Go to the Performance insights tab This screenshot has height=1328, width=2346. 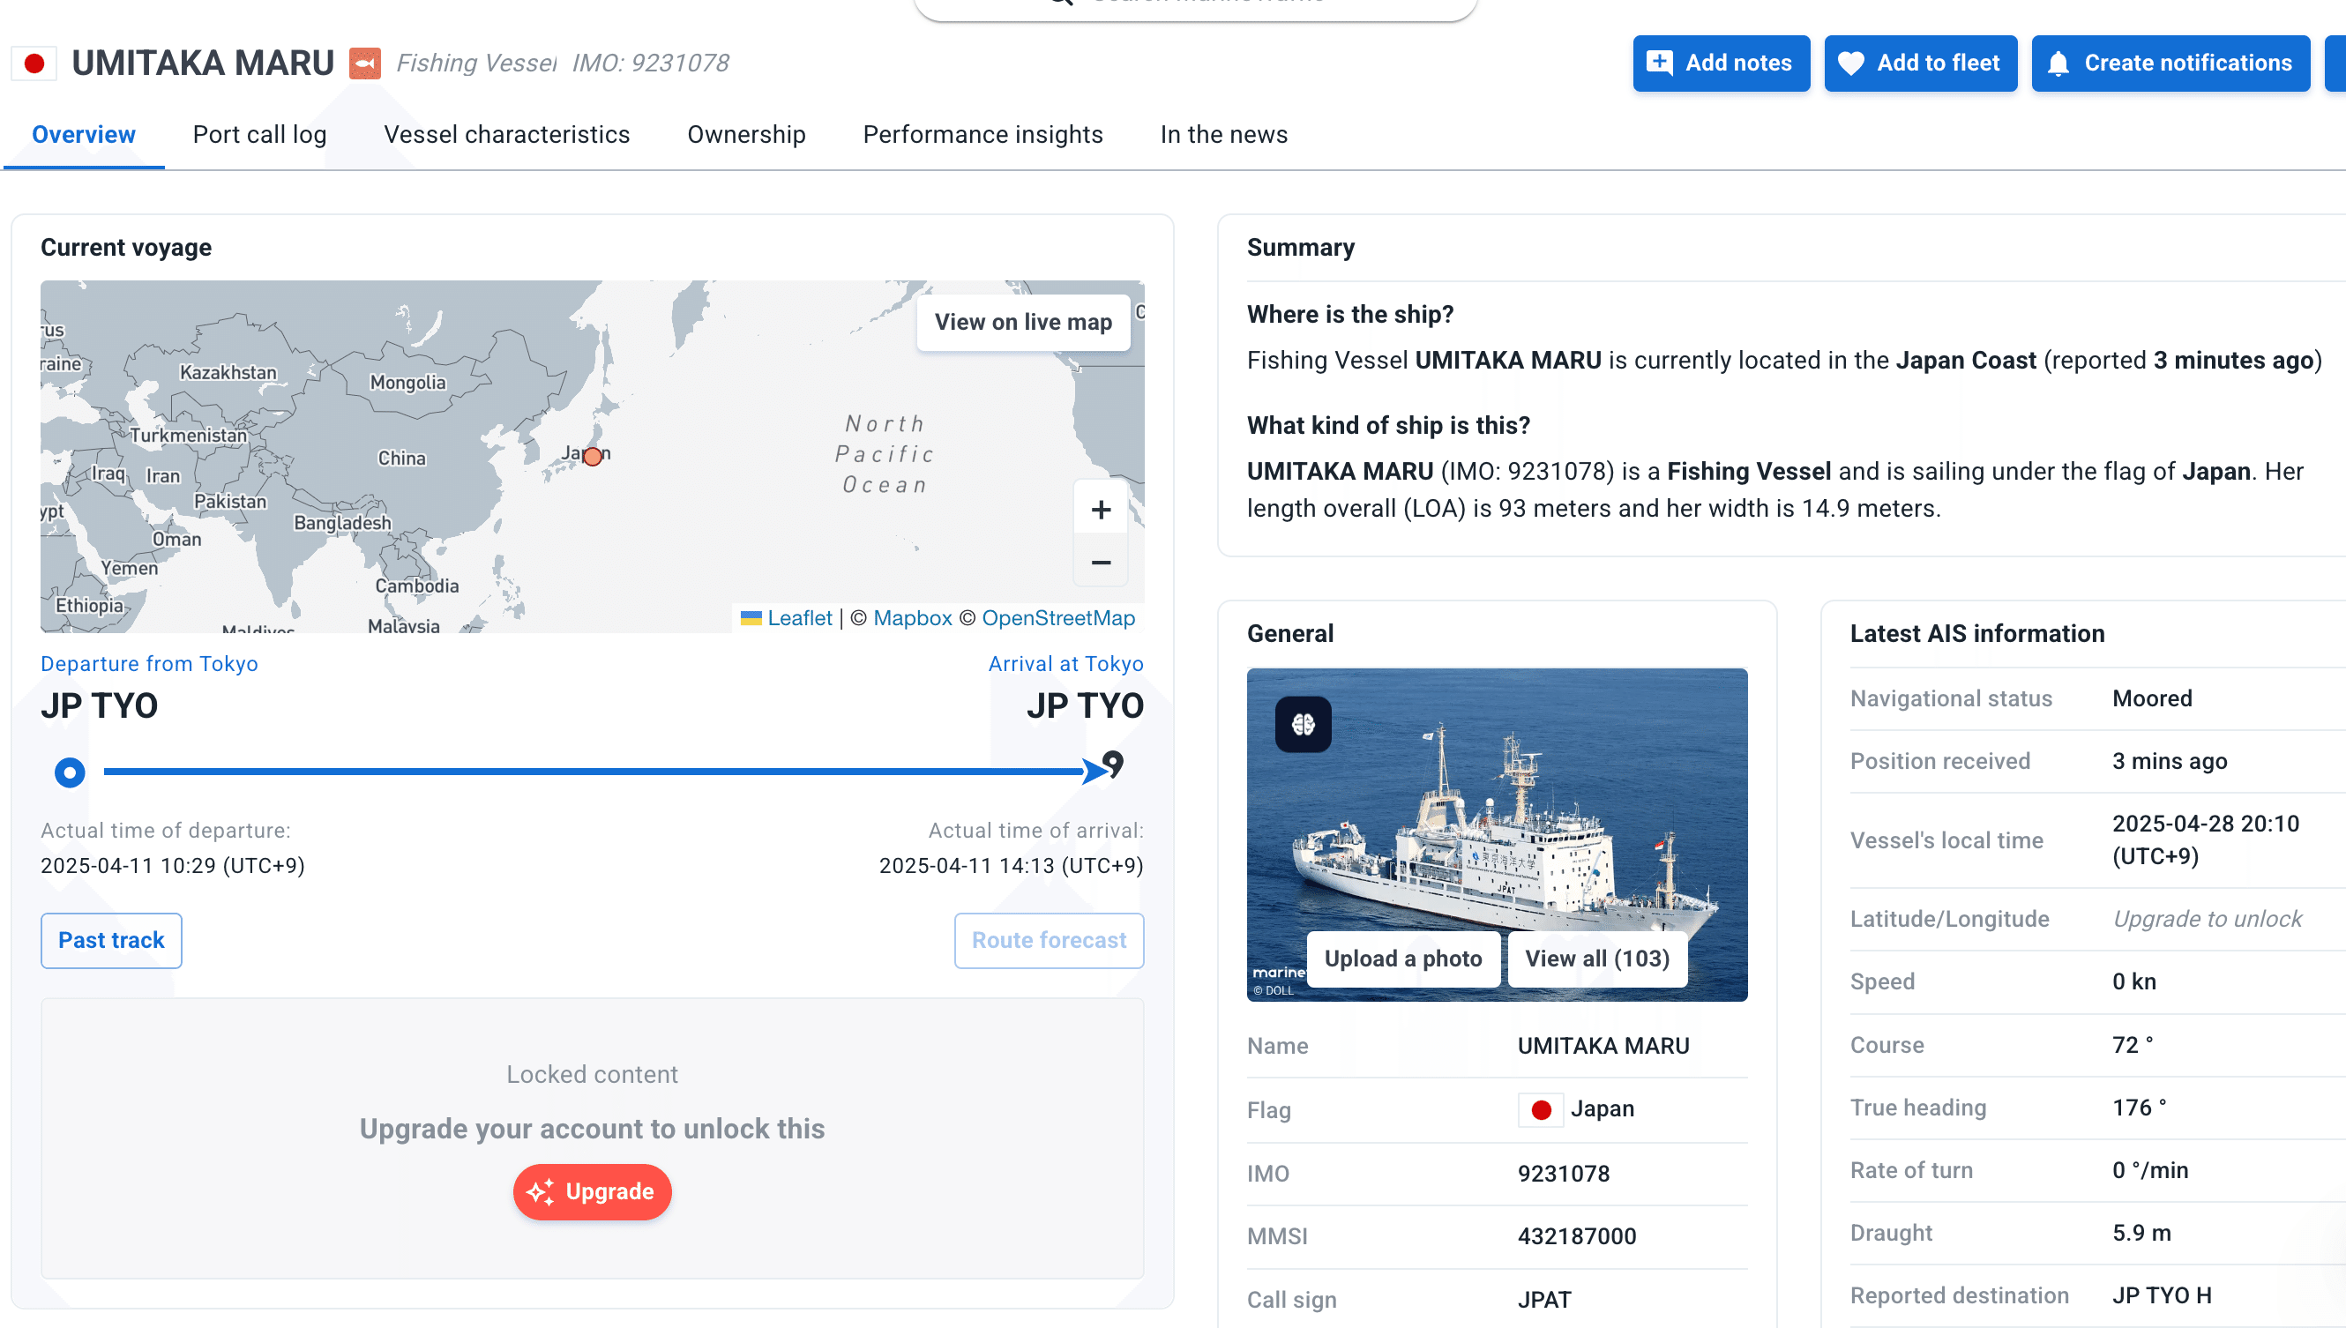[x=982, y=135]
